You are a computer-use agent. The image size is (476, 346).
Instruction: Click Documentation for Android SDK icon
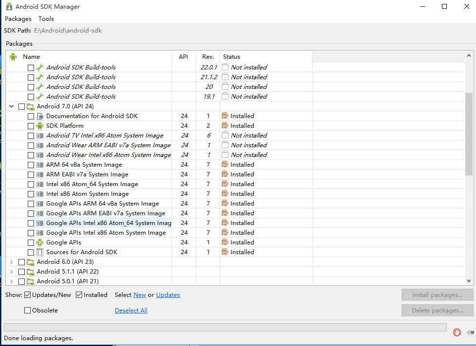[x=40, y=116]
